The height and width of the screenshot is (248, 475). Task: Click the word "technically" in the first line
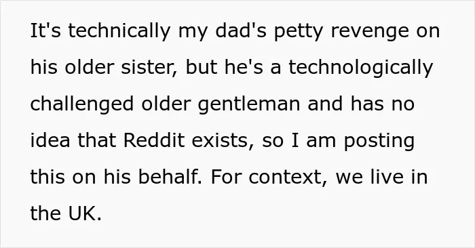[x=119, y=33]
